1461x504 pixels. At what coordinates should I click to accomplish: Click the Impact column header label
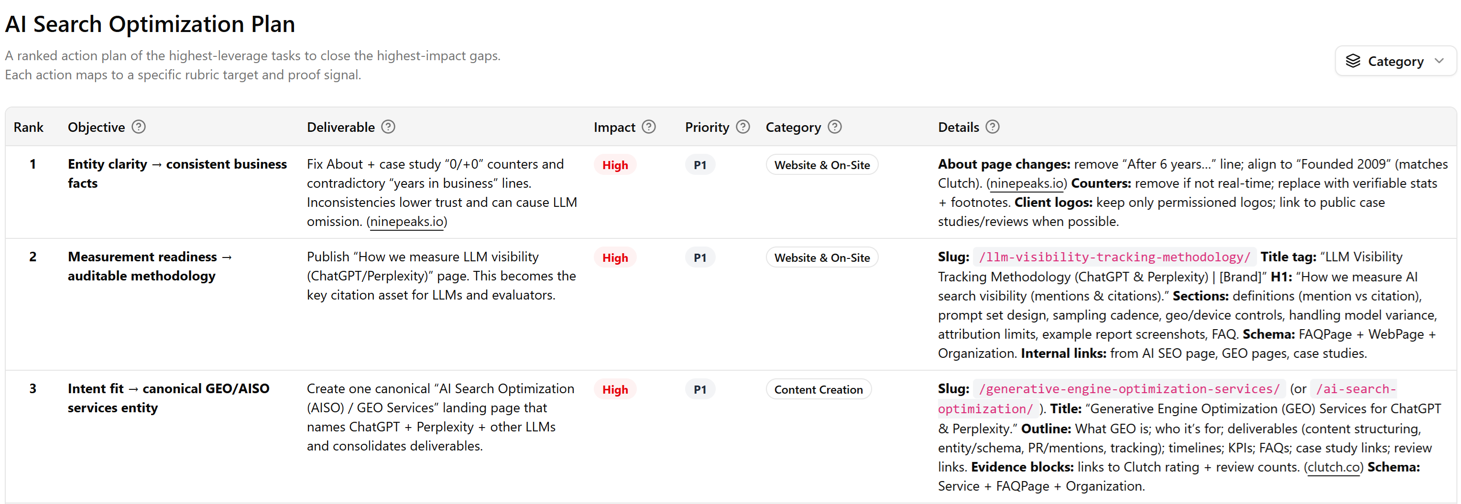click(614, 127)
